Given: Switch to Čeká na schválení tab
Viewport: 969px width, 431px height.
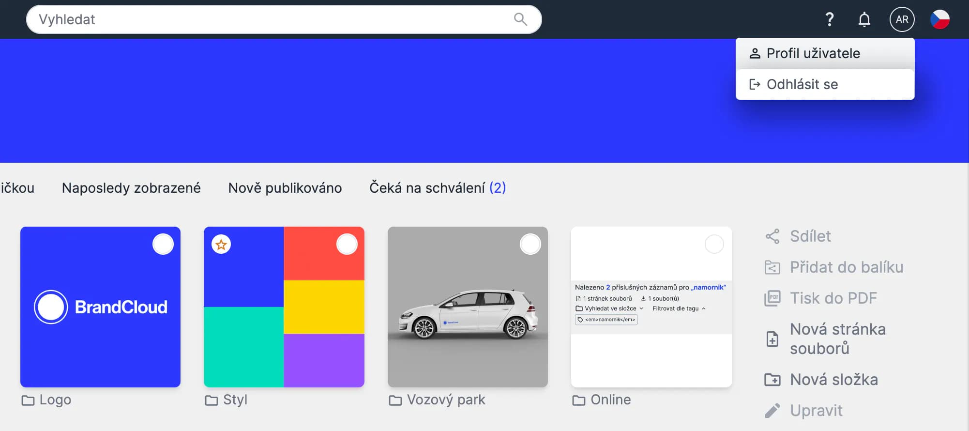Looking at the screenshot, I should point(437,188).
